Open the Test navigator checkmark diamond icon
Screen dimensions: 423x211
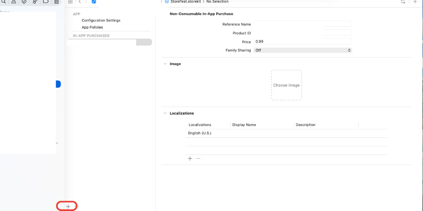pos(24,2)
